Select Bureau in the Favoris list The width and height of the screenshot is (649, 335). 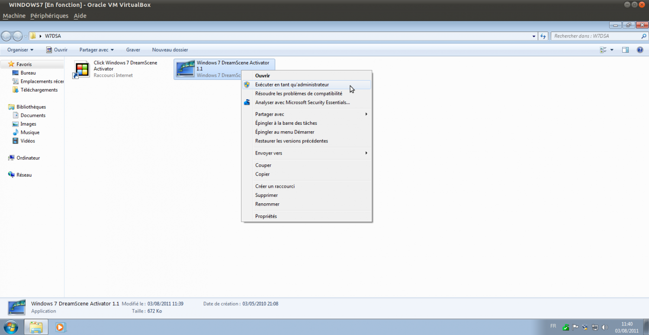(x=28, y=73)
